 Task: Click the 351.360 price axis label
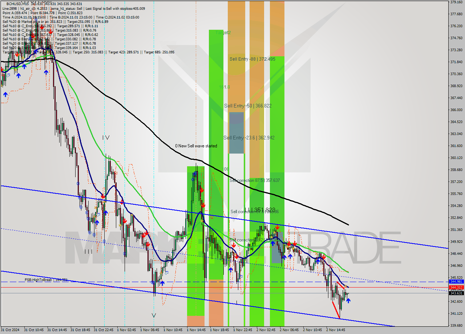[x=456, y=229]
